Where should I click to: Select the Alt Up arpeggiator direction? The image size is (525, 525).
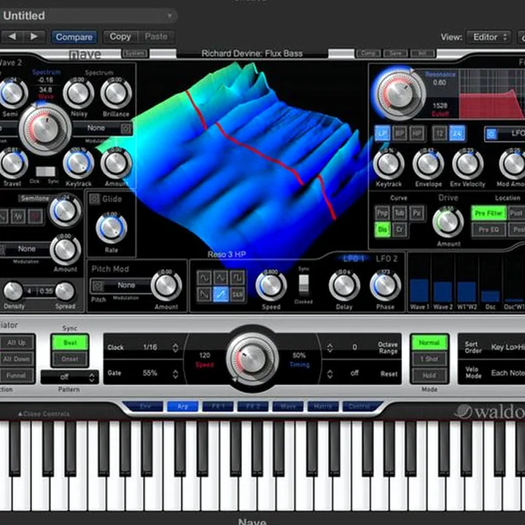[17, 343]
